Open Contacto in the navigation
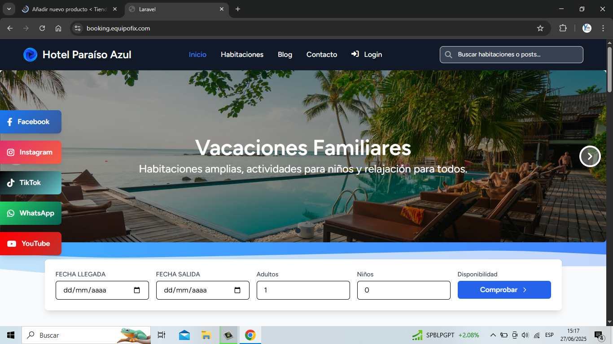613x344 pixels. pos(322,55)
